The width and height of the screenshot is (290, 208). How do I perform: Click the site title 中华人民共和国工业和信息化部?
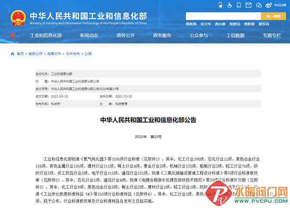pyautogui.click(x=88, y=16)
